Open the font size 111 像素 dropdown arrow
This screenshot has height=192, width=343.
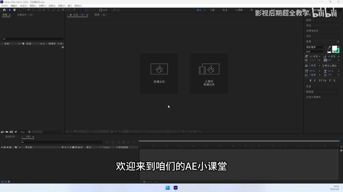320,57
